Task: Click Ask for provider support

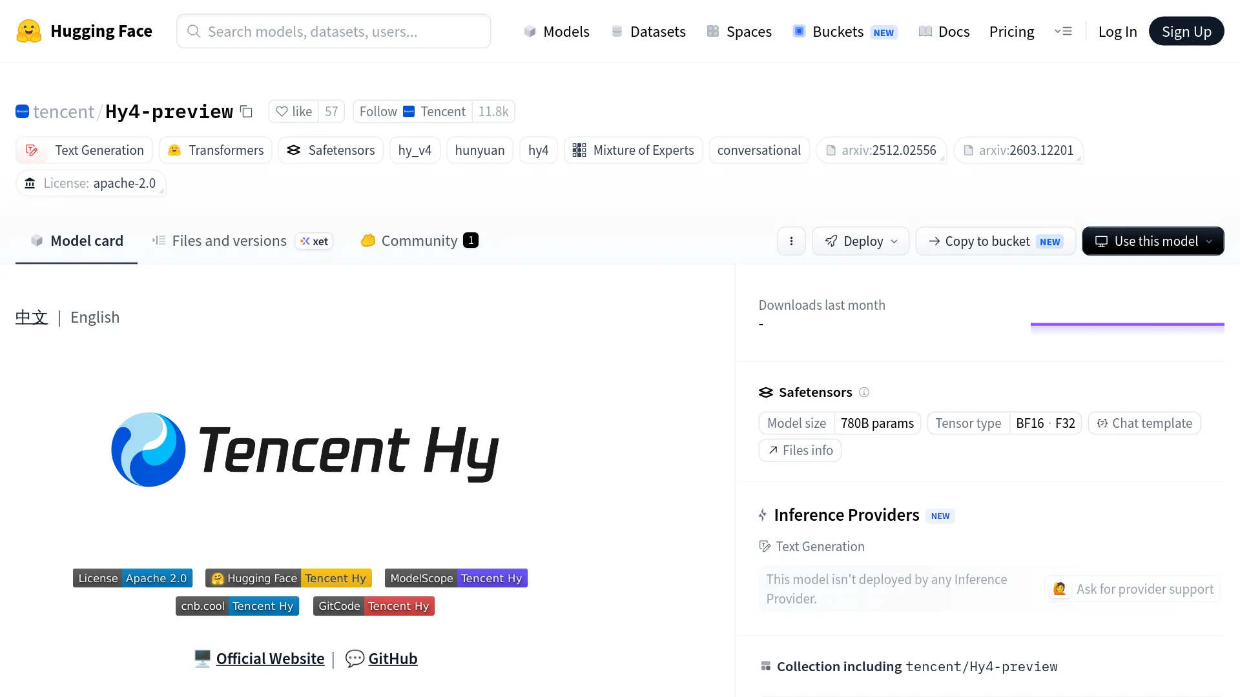Action: [1133, 589]
